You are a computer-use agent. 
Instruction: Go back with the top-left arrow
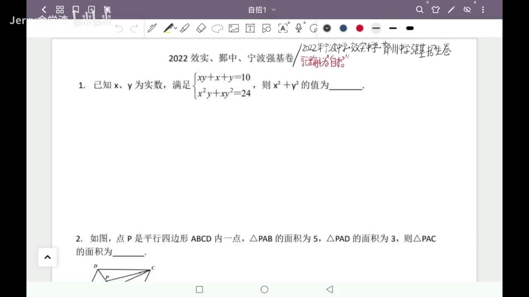pos(44,10)
